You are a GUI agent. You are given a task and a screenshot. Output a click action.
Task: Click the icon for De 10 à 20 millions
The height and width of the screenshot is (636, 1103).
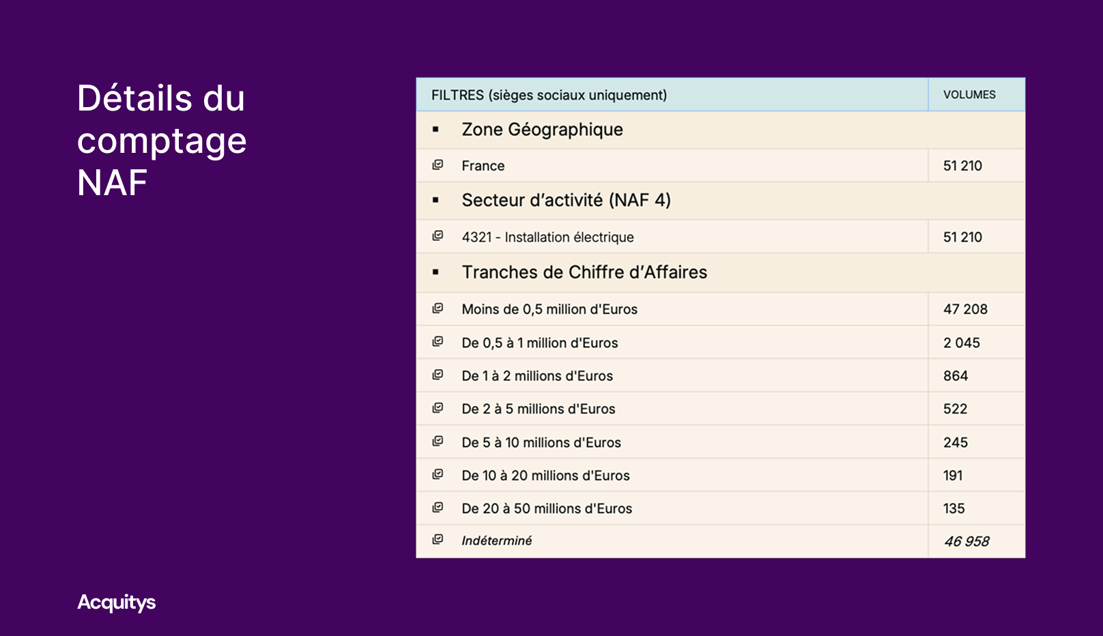[x=438, y=474]
